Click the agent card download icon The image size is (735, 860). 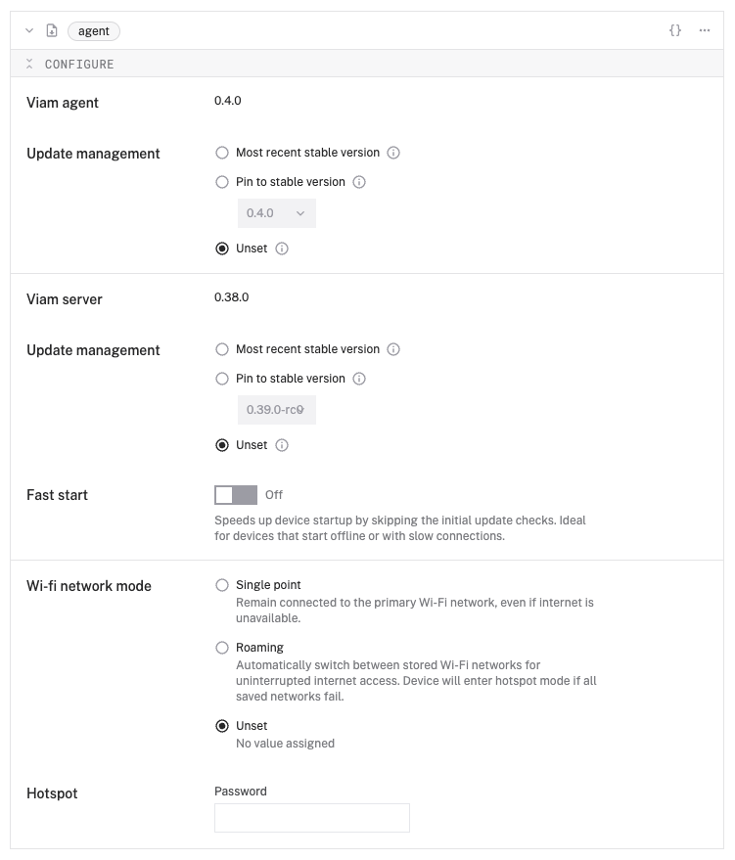click(52, 31)
